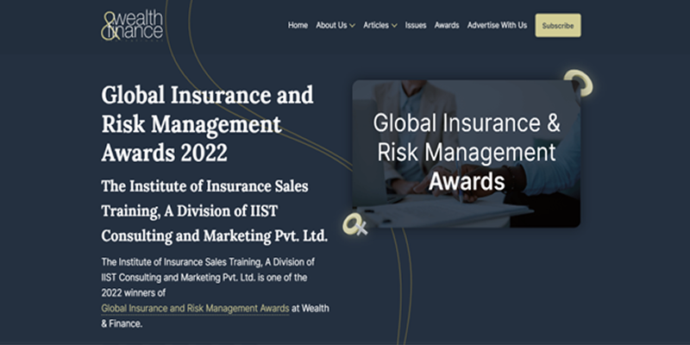Click the Wealth & Finance logo

(131, 25)
